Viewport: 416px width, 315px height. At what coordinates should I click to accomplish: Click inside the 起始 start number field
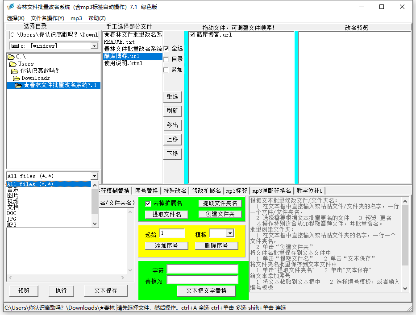[172, 232]
